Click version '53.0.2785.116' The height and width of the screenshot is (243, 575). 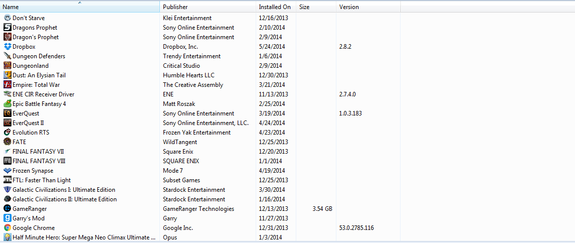coord(356,228)
